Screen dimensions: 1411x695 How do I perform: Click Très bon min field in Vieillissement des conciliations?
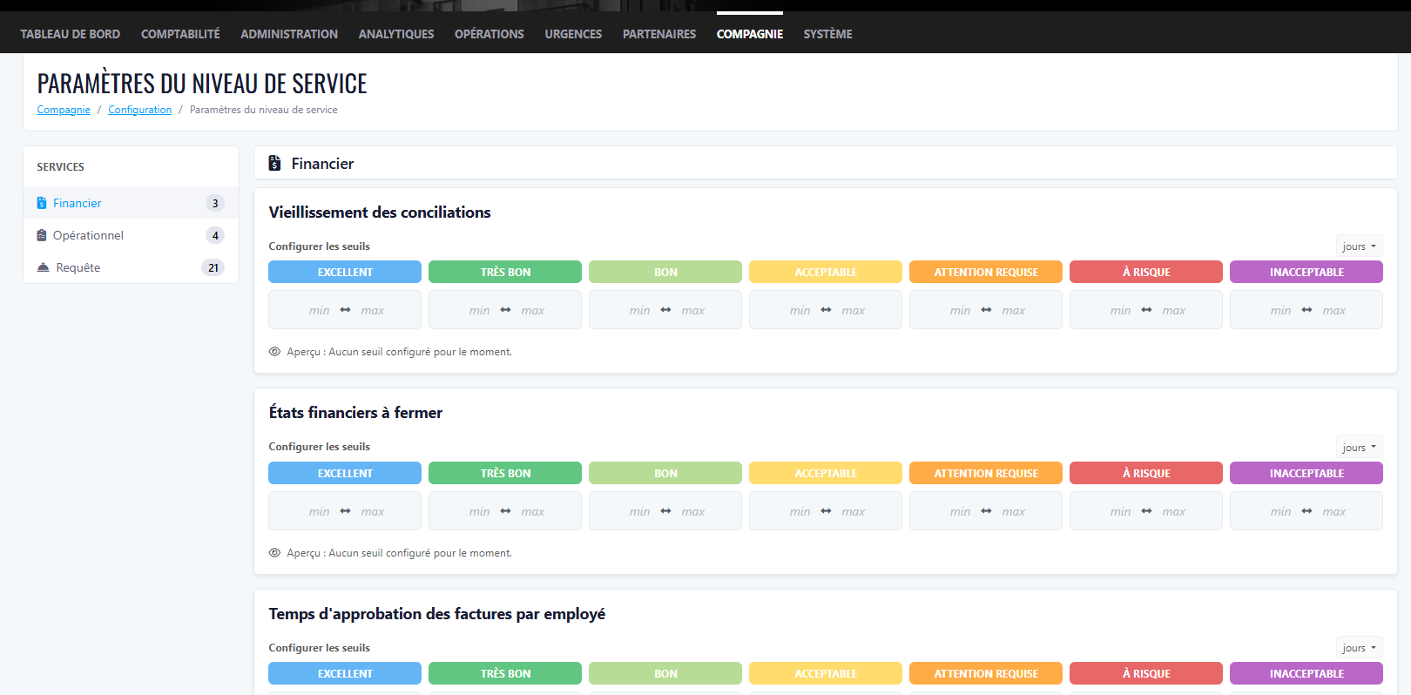479,310
